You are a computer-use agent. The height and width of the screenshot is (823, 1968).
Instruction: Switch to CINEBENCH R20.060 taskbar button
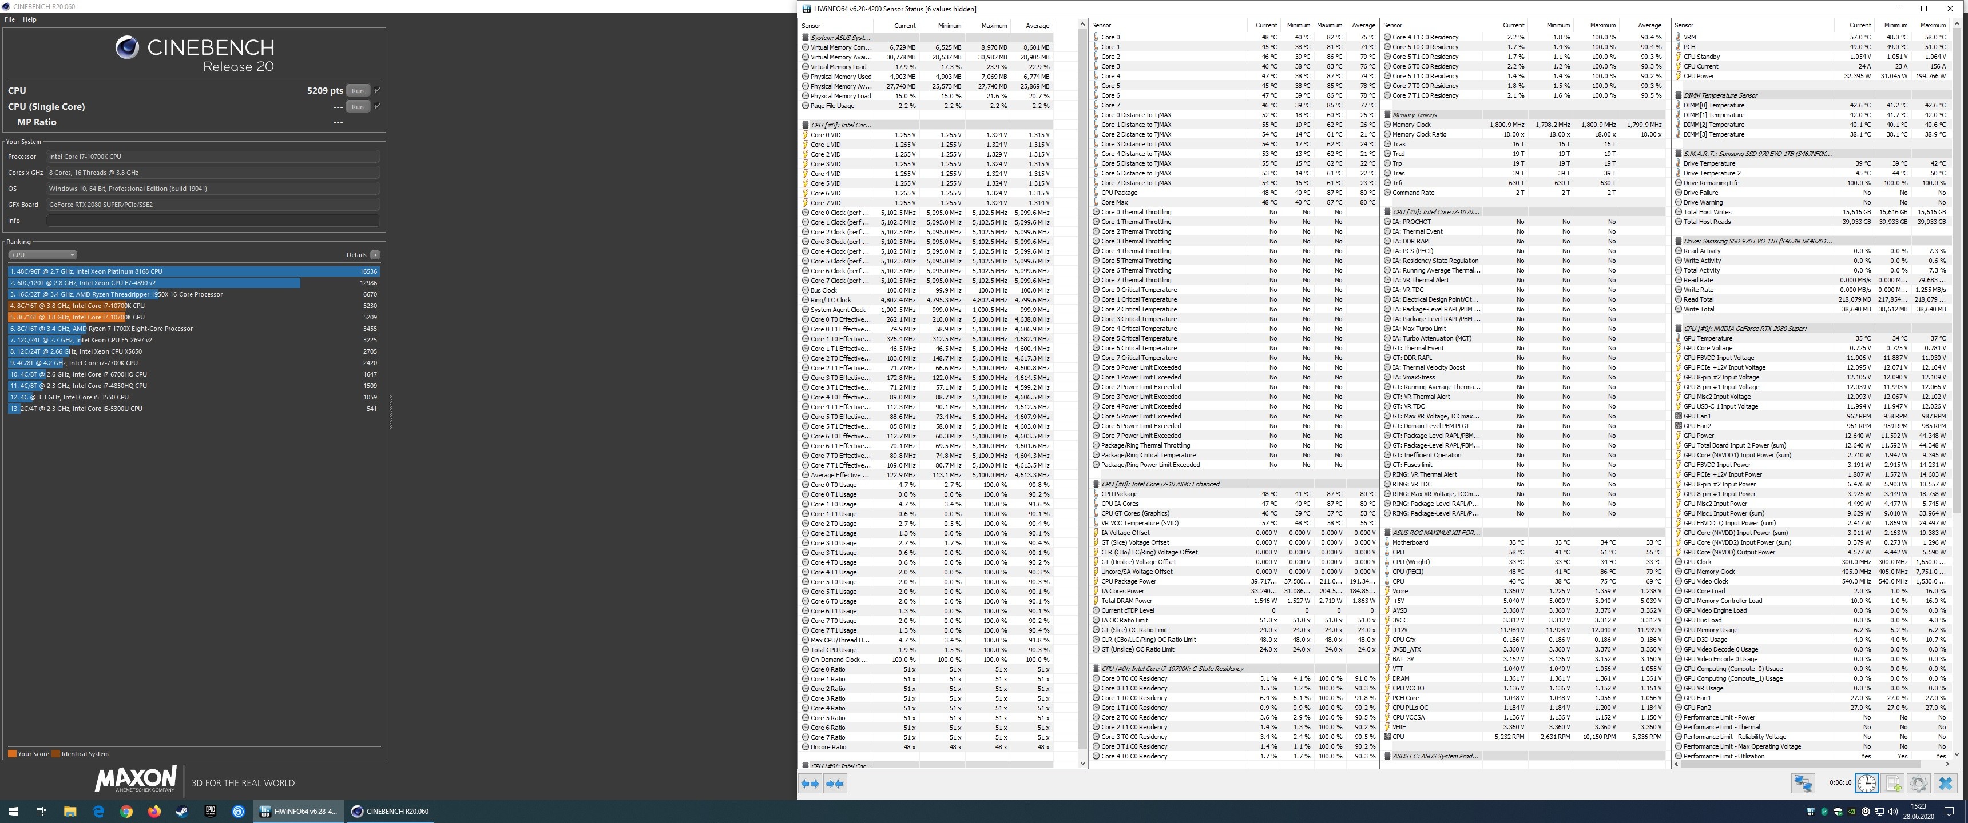coord(390,812)
